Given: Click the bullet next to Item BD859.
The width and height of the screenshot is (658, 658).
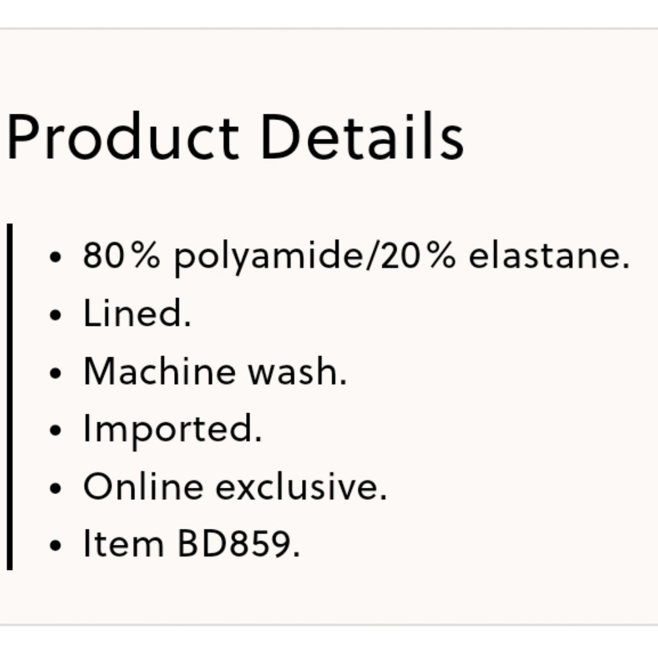Looking at the screenshot, I should click(55, 545).
